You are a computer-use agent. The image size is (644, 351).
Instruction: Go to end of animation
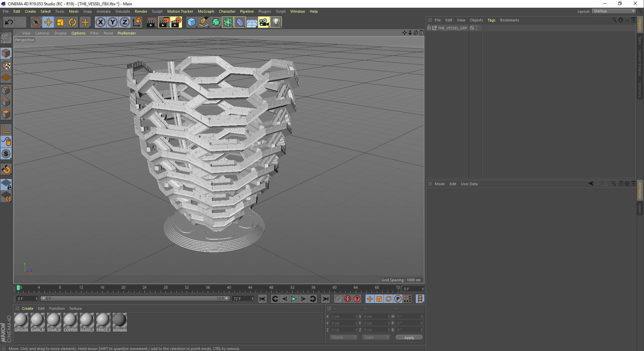click(x=325, y=299)
